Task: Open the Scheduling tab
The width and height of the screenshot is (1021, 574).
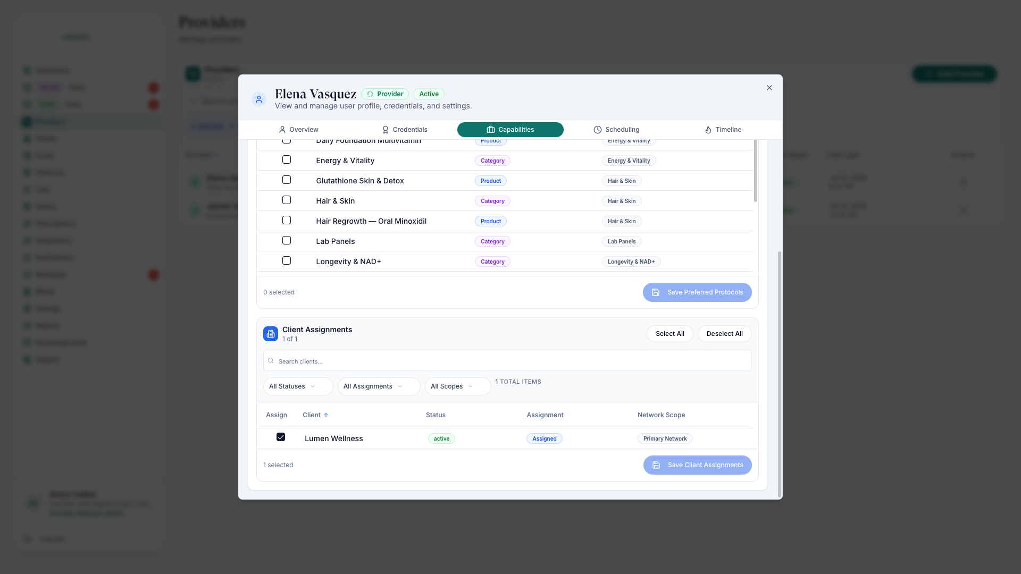Action: pos(617,130)
